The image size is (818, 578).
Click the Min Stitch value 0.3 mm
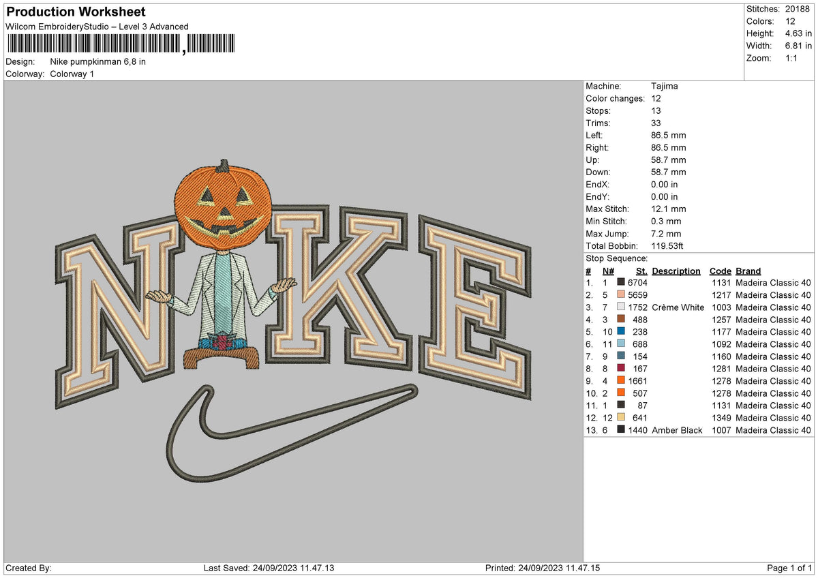666,221
